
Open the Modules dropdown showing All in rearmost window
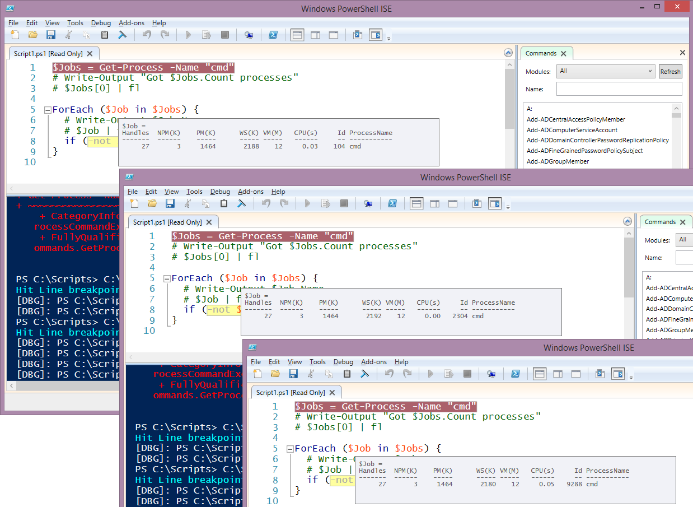pyautogui.click(x=606, y=71)
